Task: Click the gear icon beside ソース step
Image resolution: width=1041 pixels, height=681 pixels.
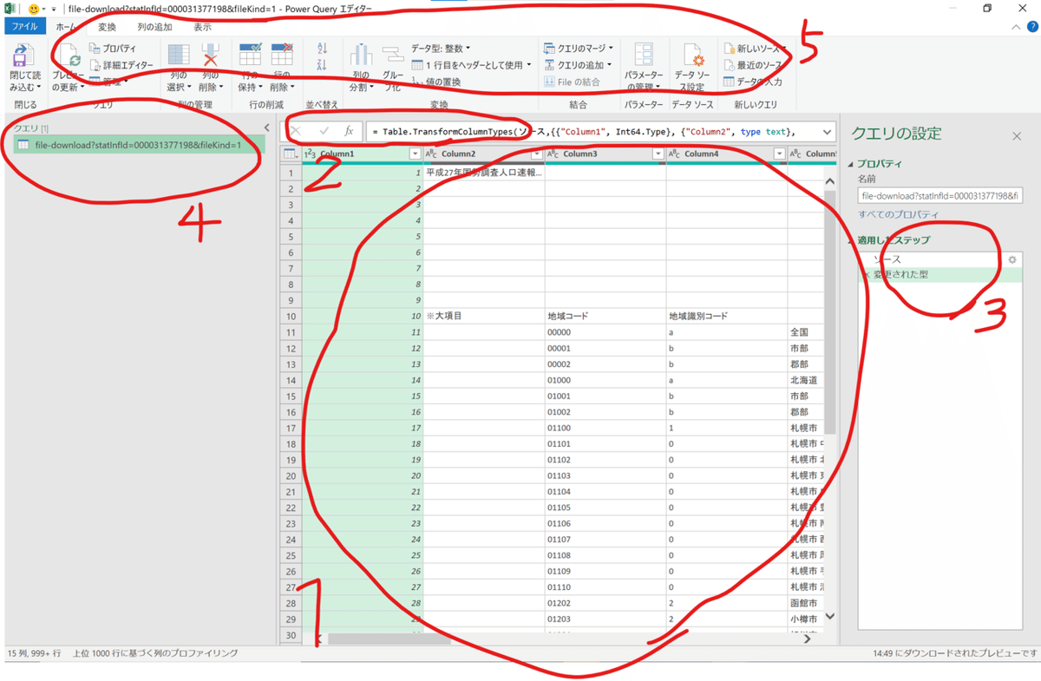Action: tap(1012, 259)
